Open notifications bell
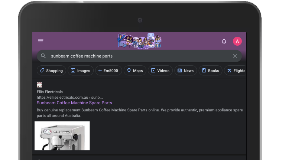This screenshot has height=160, width=295. click(x=224, y=41)
